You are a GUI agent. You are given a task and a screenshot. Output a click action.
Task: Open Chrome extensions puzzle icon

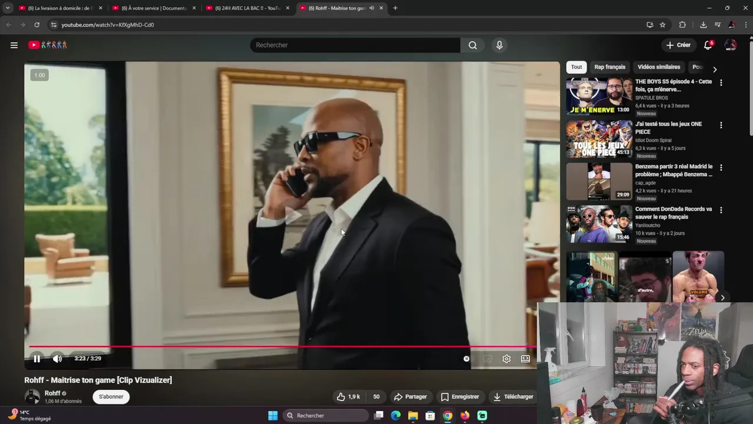[x=682, y=25]
